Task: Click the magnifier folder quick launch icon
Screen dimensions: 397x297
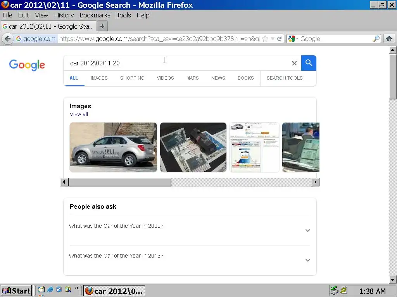Action: click(x=68, y=290)
